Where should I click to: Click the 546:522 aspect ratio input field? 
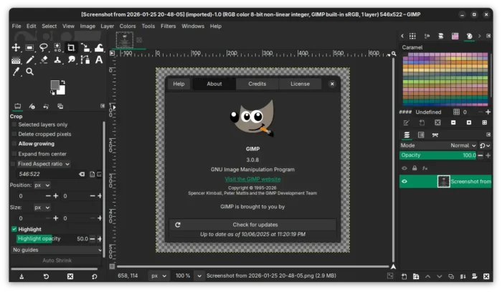(x=44, y=174)
